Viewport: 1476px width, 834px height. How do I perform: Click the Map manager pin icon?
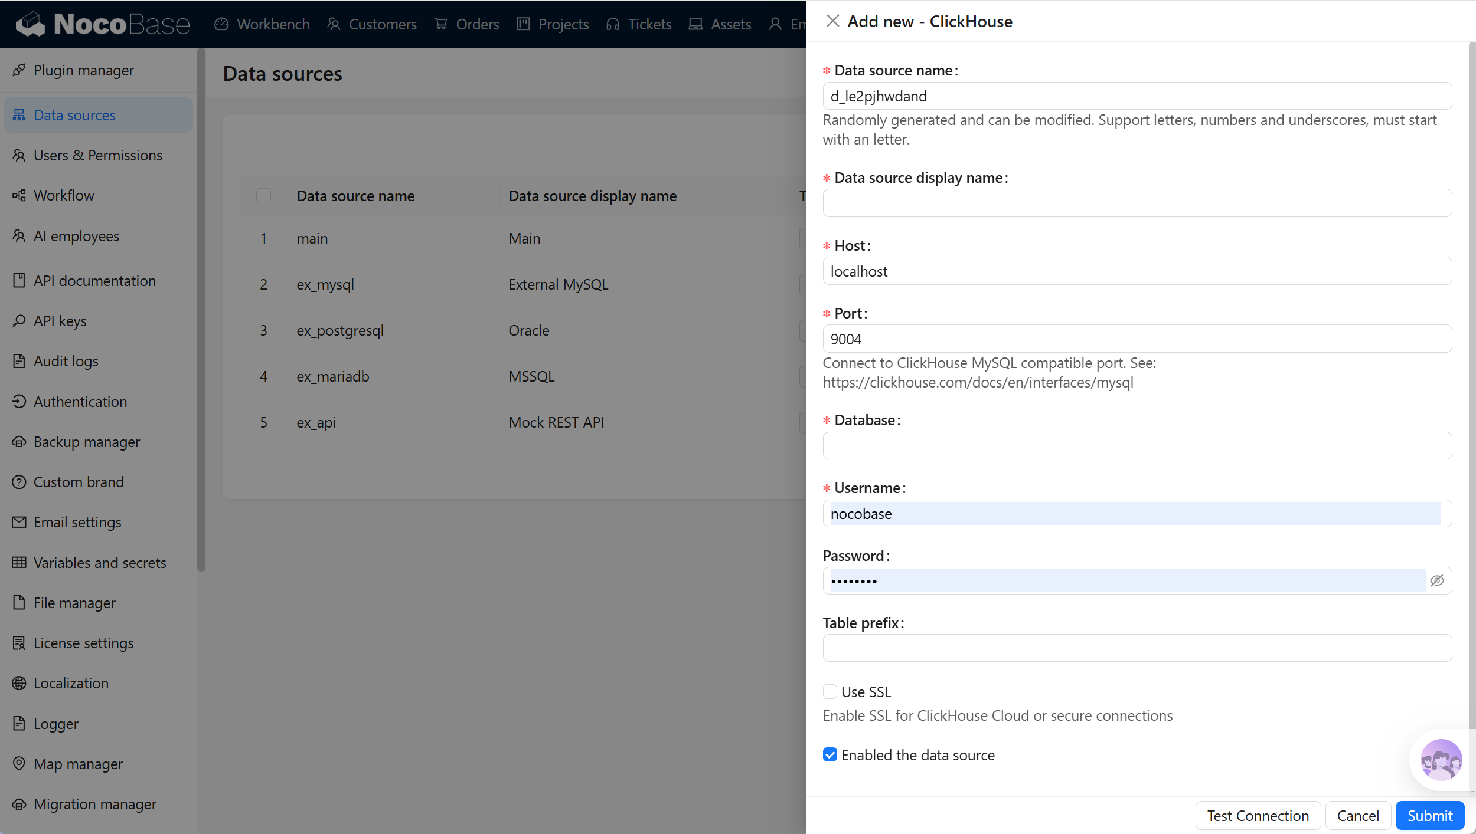coord(19,763)
